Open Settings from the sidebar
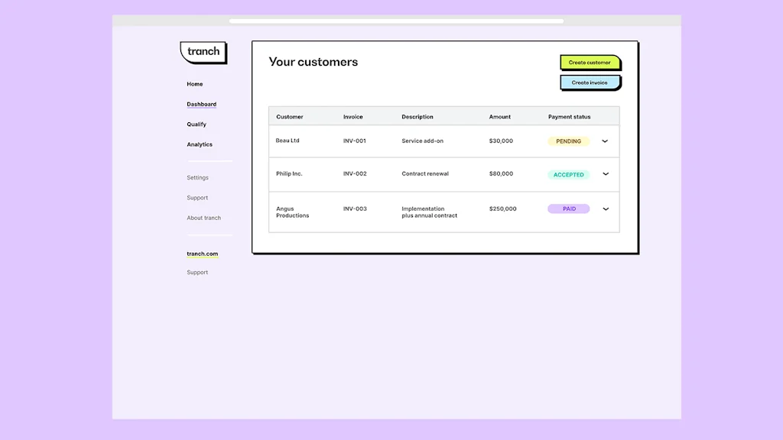Screen dimensions: 783x440 tap(197, 177)
